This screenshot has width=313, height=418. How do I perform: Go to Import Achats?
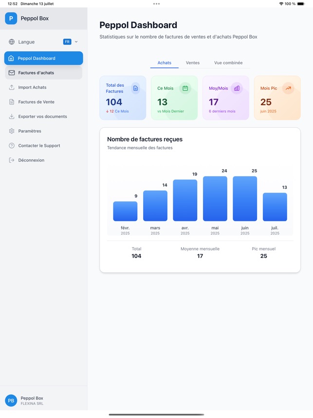pyautogui.click(x=44, y=87)
